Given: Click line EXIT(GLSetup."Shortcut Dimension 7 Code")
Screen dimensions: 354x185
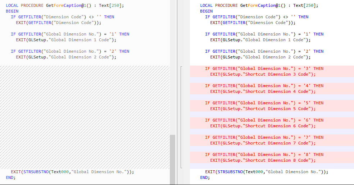Looking at the screenshot, I should pyautogui.click(x=263, y=143).
